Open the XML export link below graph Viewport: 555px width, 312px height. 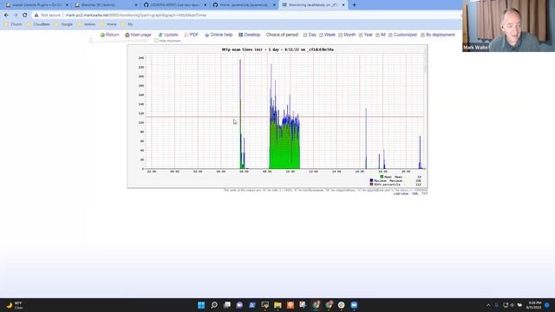(415, 193)
